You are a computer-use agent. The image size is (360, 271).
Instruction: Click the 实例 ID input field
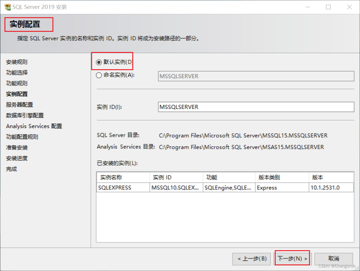(x=256, y=107)
